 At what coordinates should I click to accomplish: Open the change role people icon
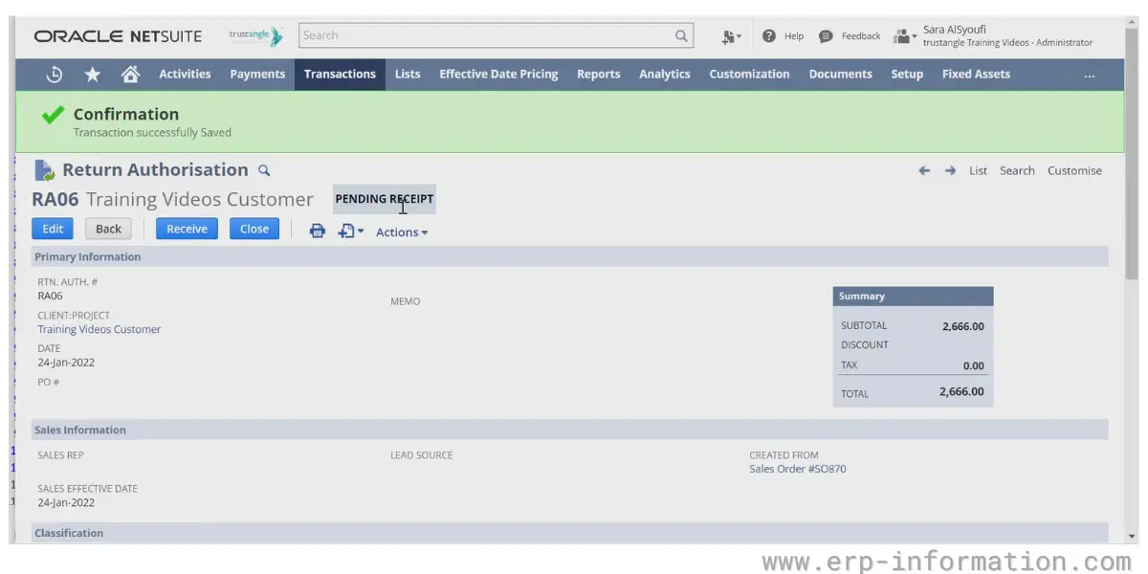904,36
